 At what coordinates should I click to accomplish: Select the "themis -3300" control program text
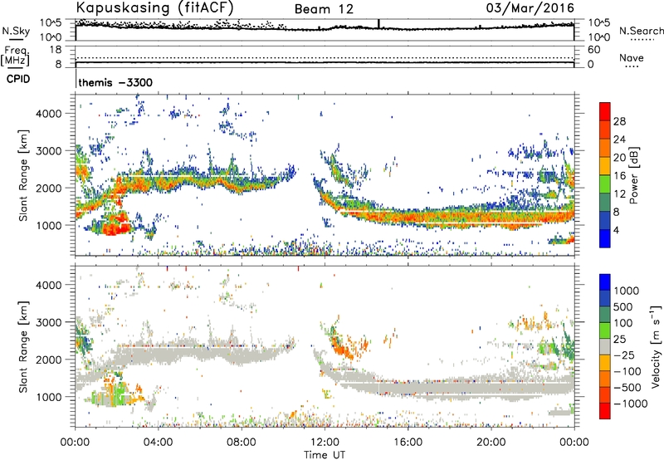click(x=115, y=82)
